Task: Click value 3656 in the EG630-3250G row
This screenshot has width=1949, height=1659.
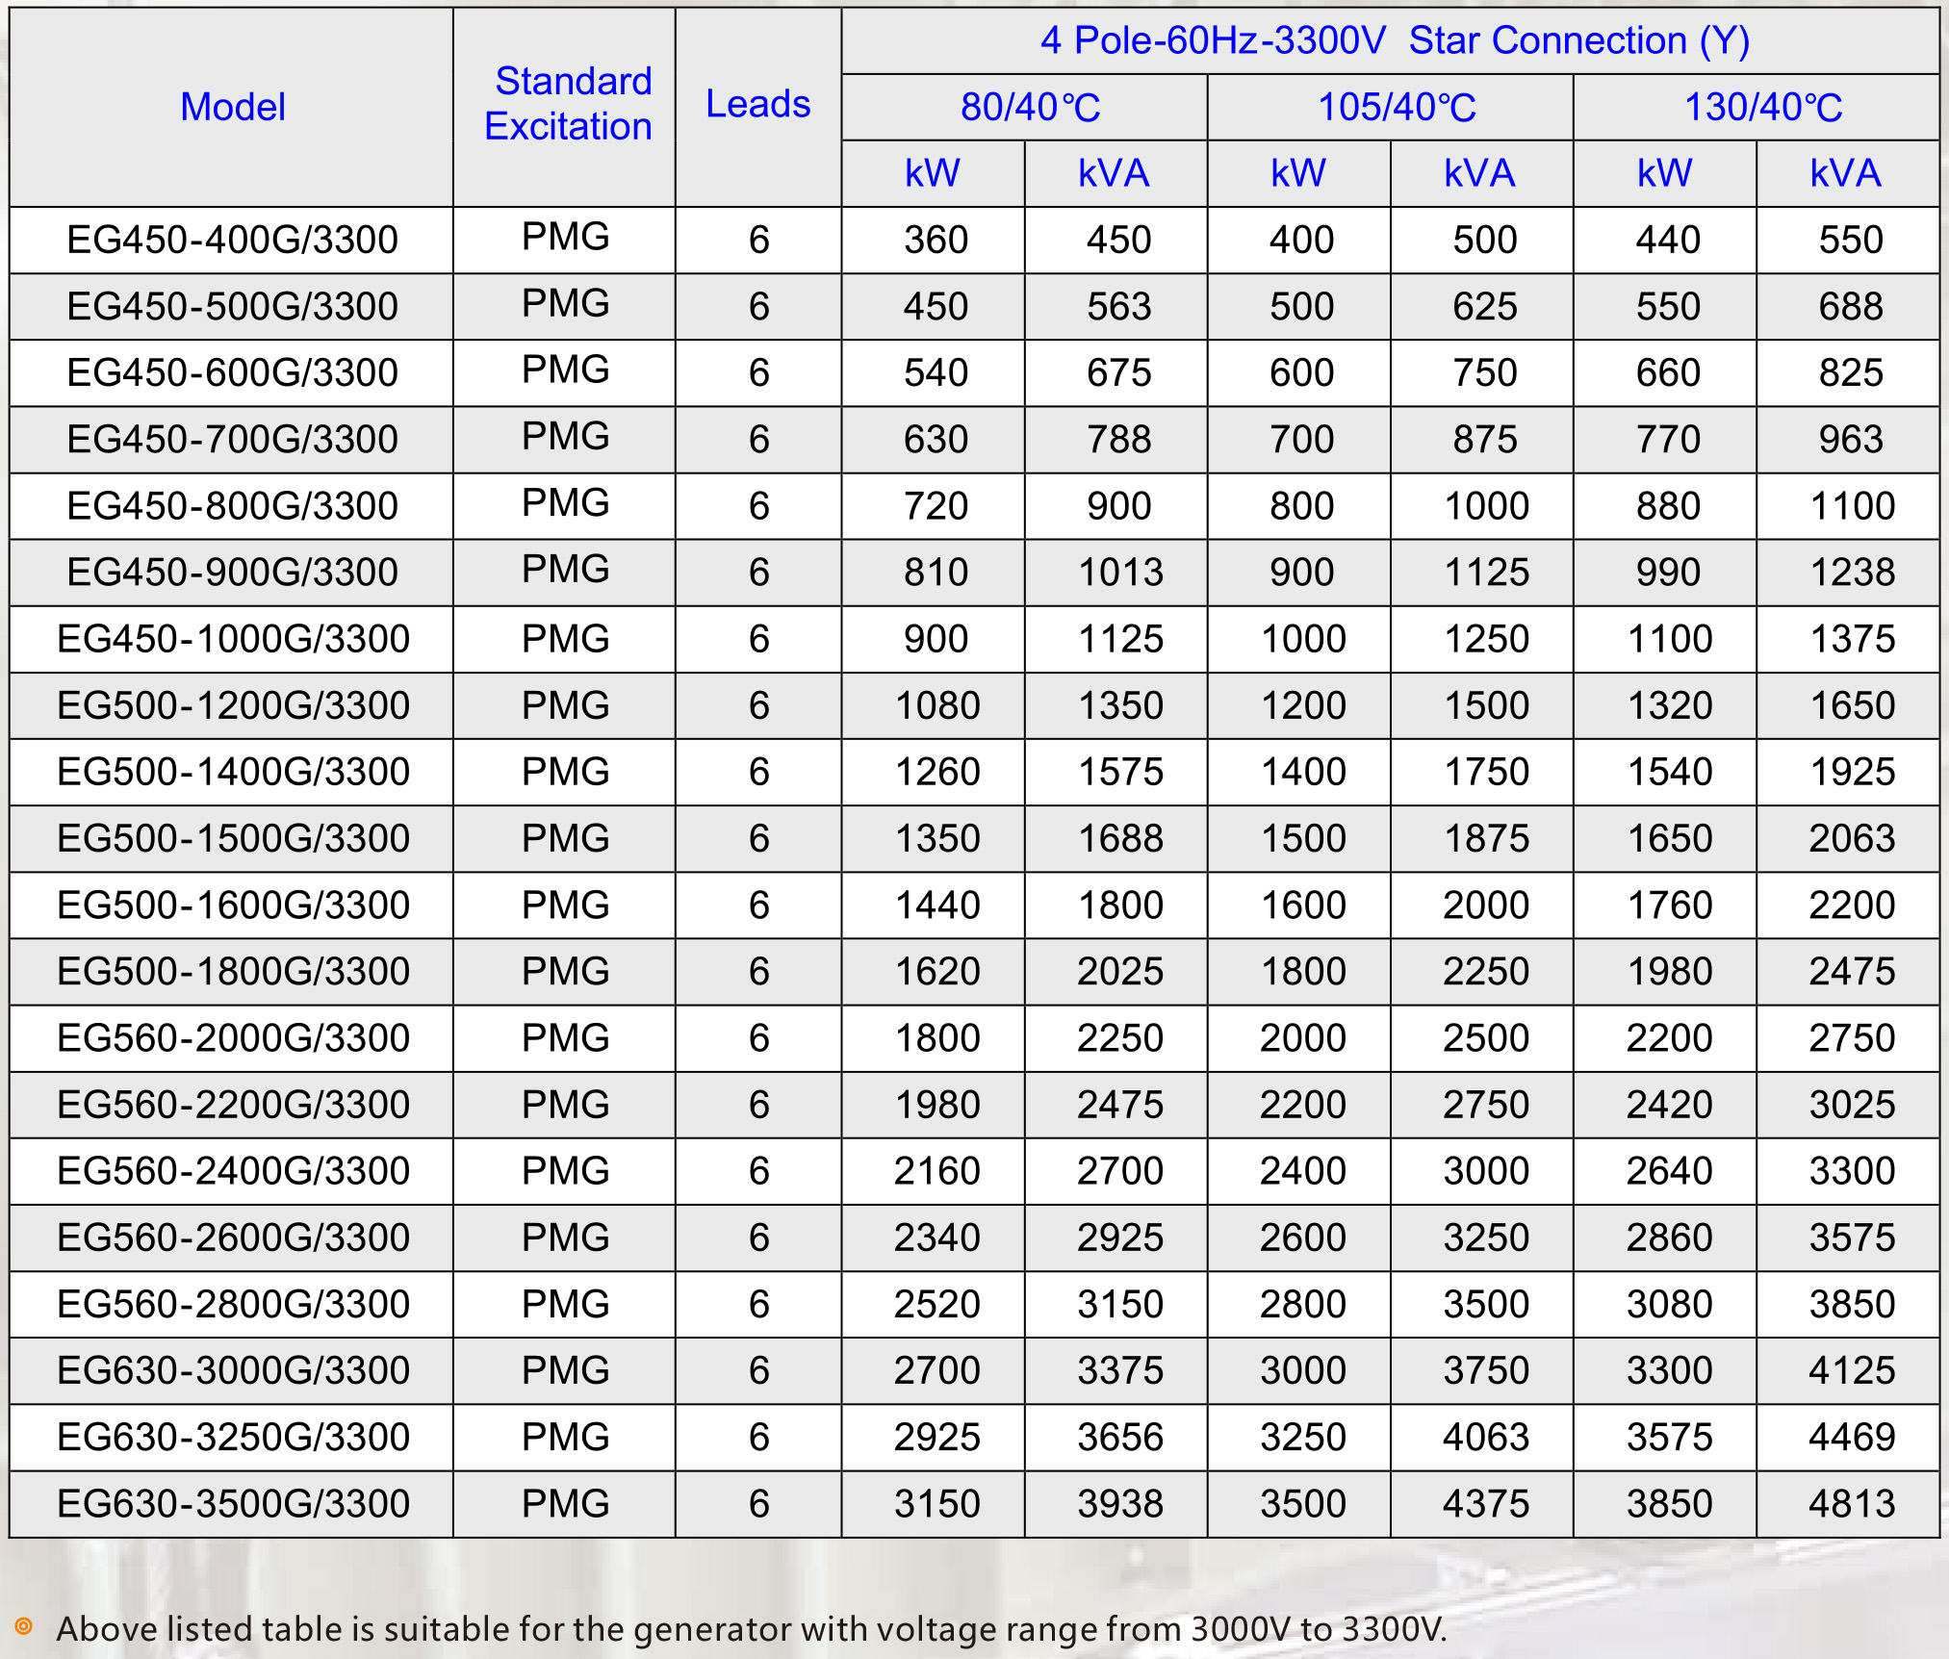Action: [1120, 1437]
